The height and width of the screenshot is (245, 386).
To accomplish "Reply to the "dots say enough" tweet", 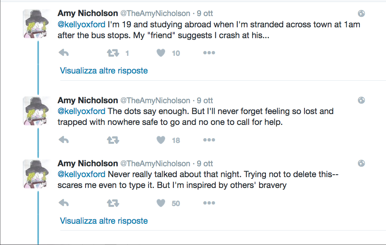I will click(64, 140).
